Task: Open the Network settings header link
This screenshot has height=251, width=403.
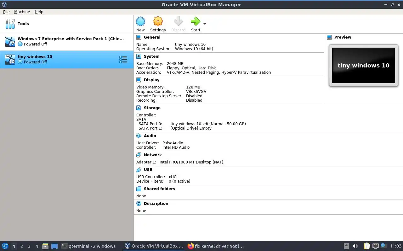Action: (x=153, y=155)
